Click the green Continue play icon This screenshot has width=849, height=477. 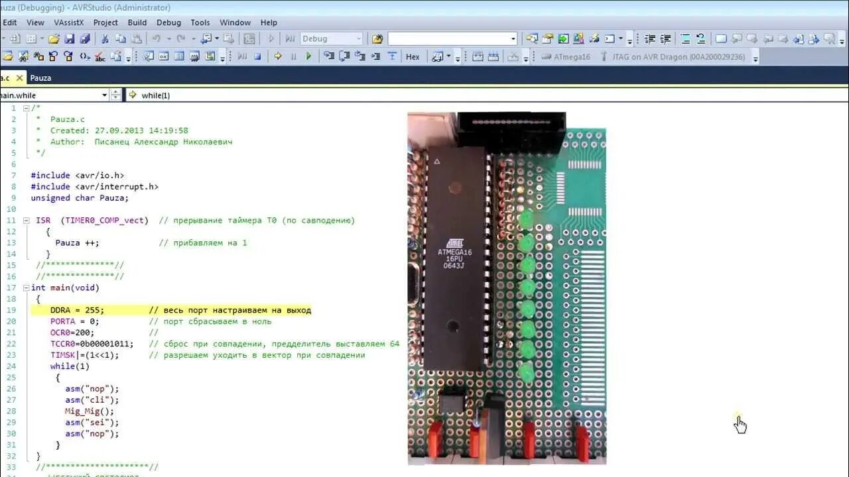[308, 56]
